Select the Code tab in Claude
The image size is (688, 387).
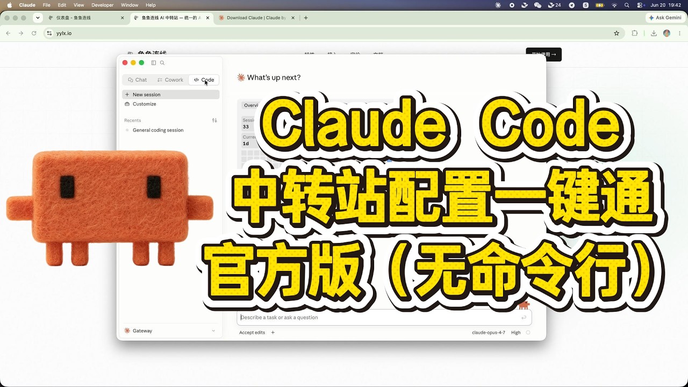pyautogui.click(x=204, y=80)
